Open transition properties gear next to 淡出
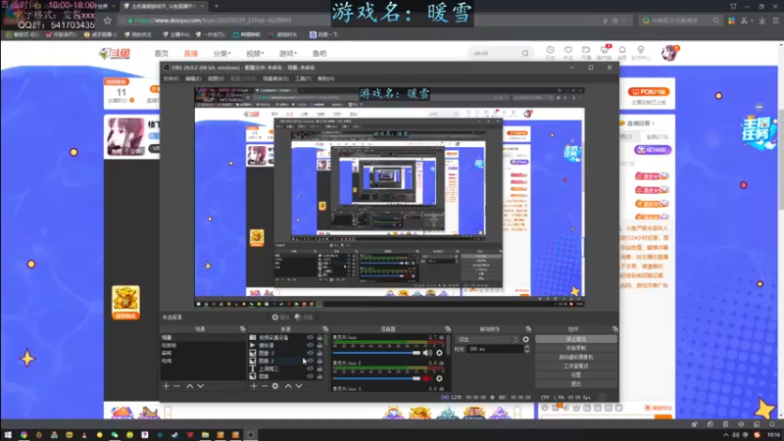 (525, 339)
